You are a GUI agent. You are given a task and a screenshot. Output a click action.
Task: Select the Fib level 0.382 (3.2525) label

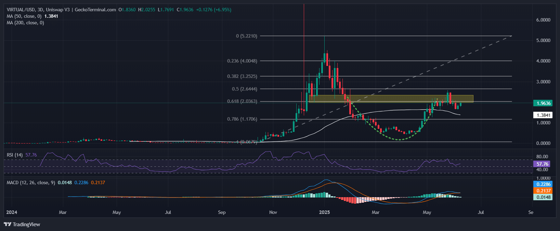pos(242,76)
